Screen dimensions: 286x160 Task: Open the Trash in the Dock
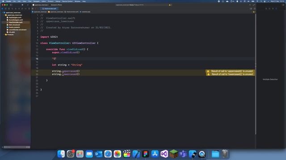[x=225, y=154]
